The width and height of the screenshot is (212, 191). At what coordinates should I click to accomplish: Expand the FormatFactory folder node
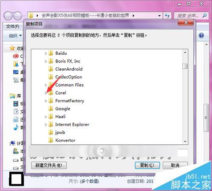(x=46, y=101)
